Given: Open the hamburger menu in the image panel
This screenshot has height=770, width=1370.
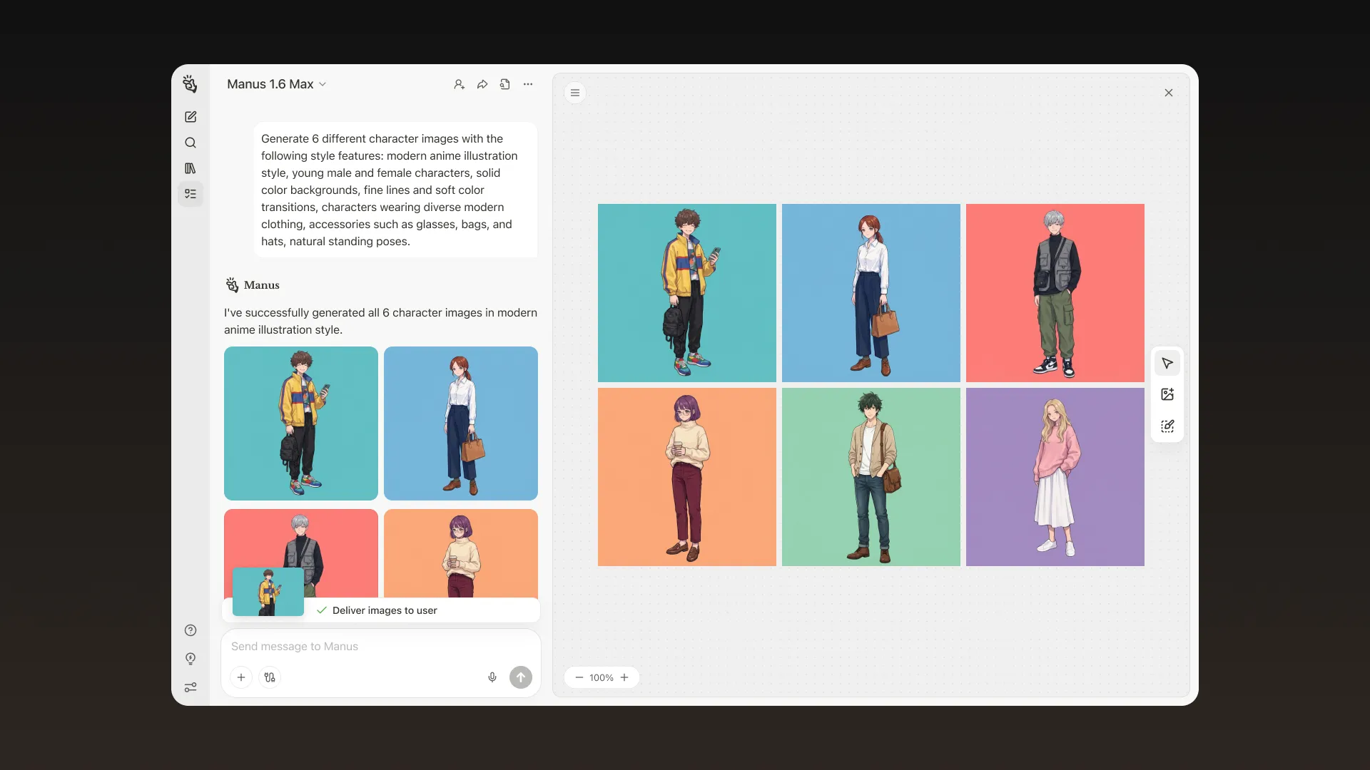Looking at the screenshot, I should (575, 93).
